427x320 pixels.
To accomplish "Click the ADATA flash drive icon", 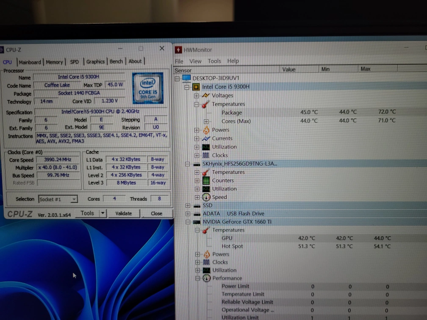I will 197,214.
